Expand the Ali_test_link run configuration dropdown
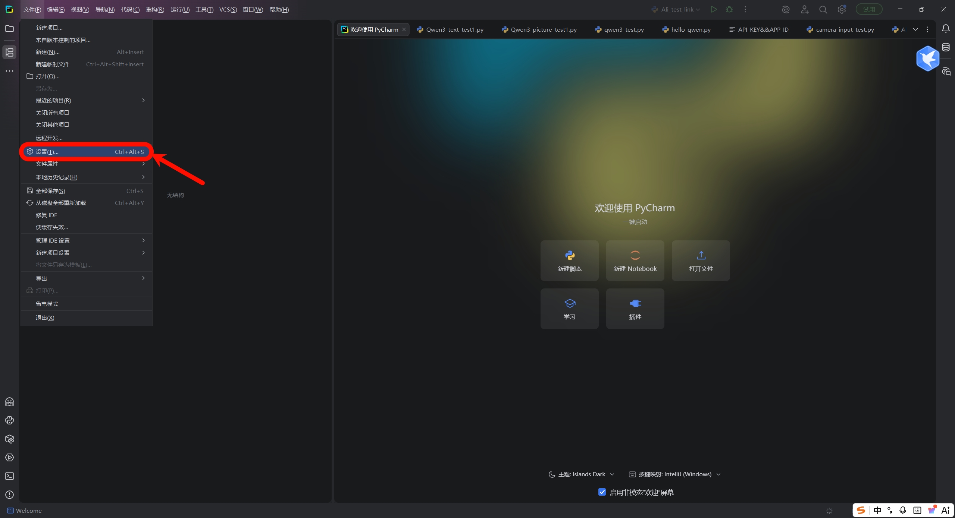955x518 pixels. coord(676,9)
